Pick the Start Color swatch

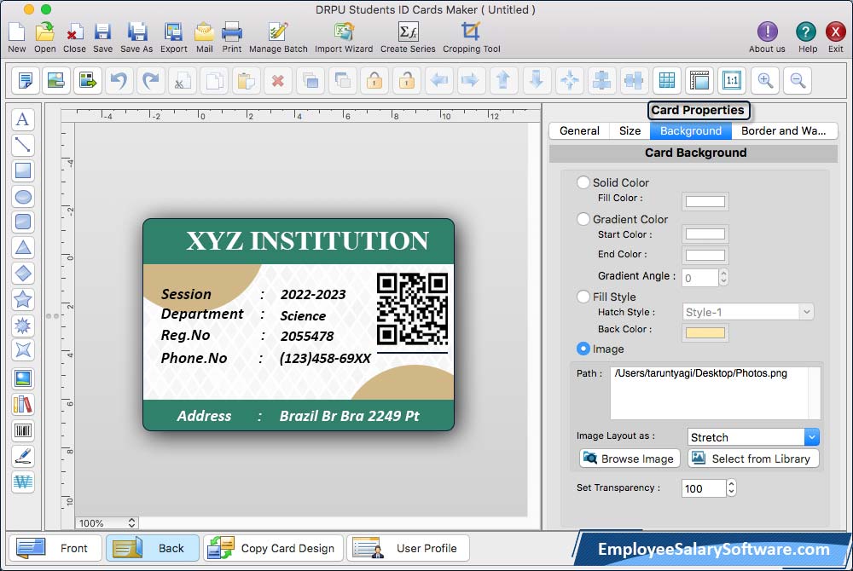click(705, 234)
